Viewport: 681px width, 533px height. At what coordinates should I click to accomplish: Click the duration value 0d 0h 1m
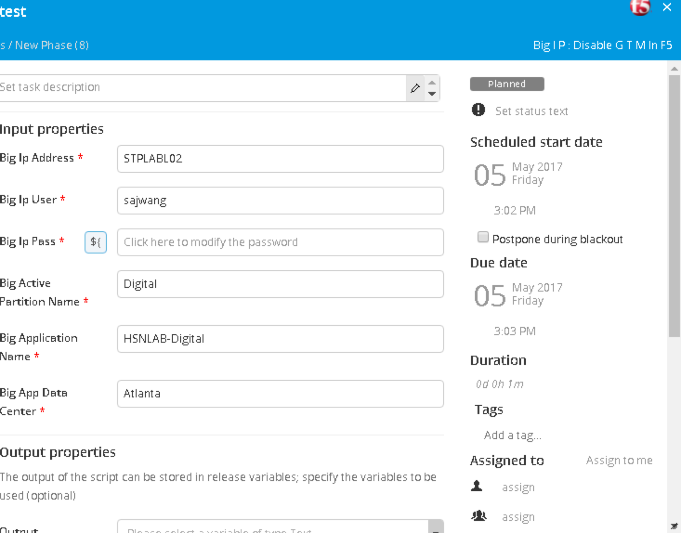pyautogui.click(x=499, y=384)
